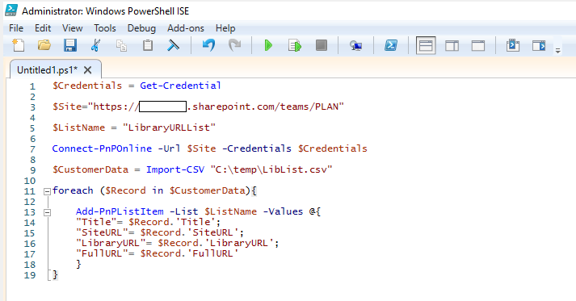576x301 pixels.
Task: Open a script with folder icon
Action: coord(44,45)
